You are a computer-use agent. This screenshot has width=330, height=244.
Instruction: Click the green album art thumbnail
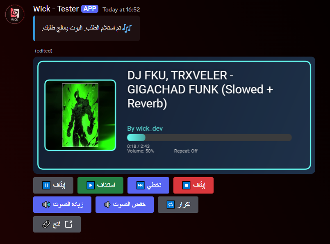coord(80,115)
